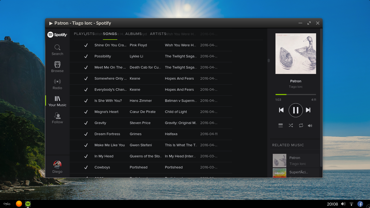Viewport: 370px width, 208px height.
Task: Click the right panel scrollbar
Action: (321, 97)
